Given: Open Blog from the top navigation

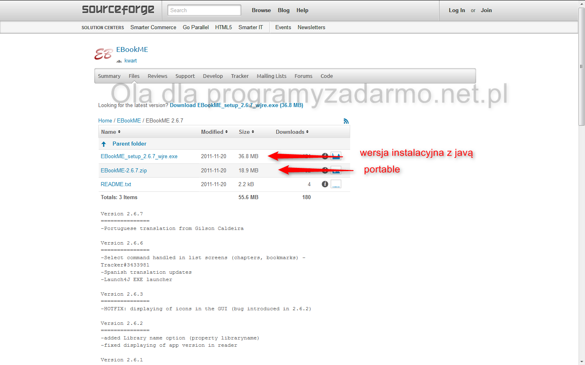Looking at the screenshot, I should point(284,10).
